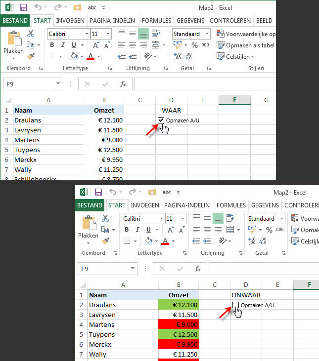Viewport: 319px width, 361px height.
Task: Click Opmaken als tabel in top window
Action: coord(246,45)
